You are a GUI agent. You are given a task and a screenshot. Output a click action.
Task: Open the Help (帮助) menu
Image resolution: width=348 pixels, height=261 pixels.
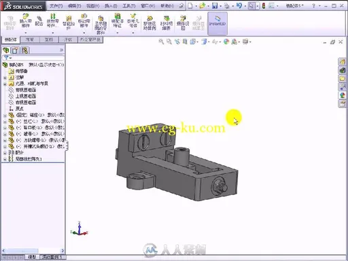point(167,5)
